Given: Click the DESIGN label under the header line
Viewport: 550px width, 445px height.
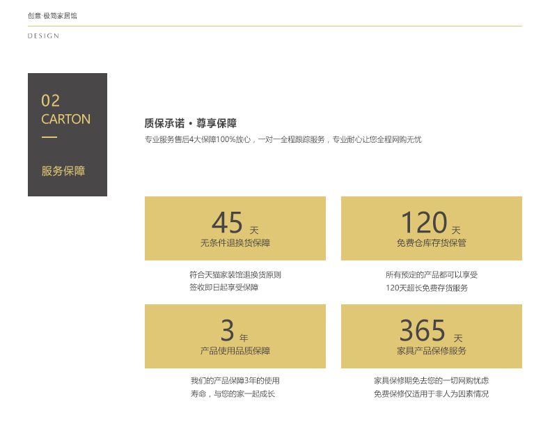Looking at the screenshot, I should pos(43,36).
